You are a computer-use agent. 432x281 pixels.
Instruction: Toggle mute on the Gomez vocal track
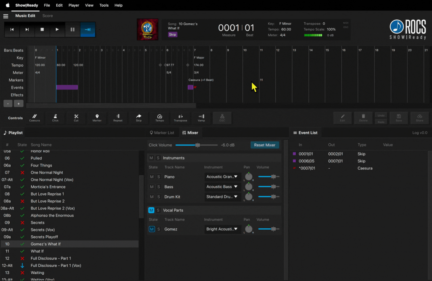coord(151,229)
